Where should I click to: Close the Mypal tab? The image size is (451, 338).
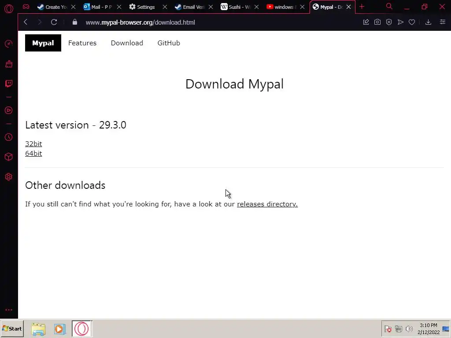(349, 7)
